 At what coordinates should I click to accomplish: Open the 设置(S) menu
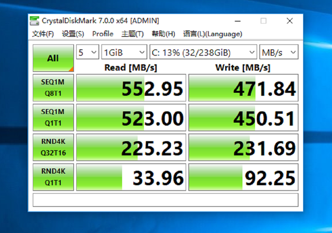pos(73,34)
